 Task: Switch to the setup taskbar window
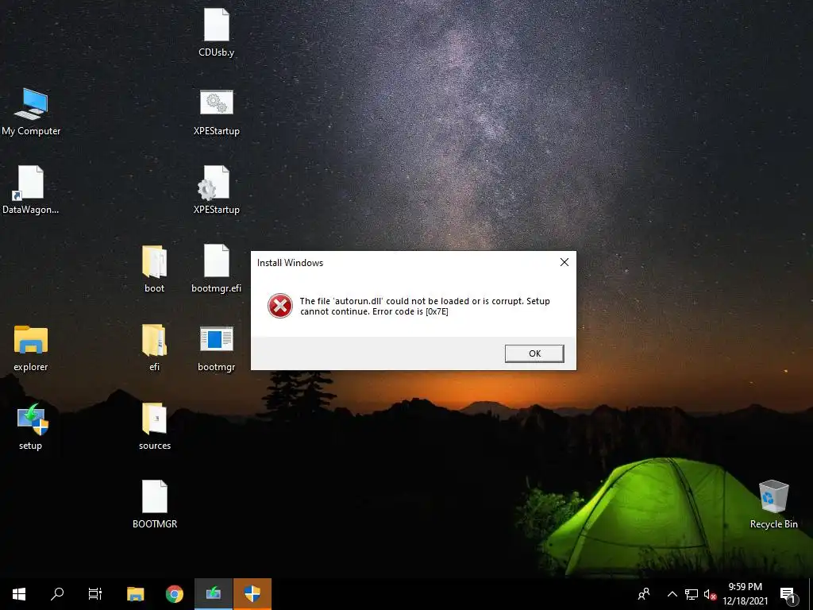213,594
